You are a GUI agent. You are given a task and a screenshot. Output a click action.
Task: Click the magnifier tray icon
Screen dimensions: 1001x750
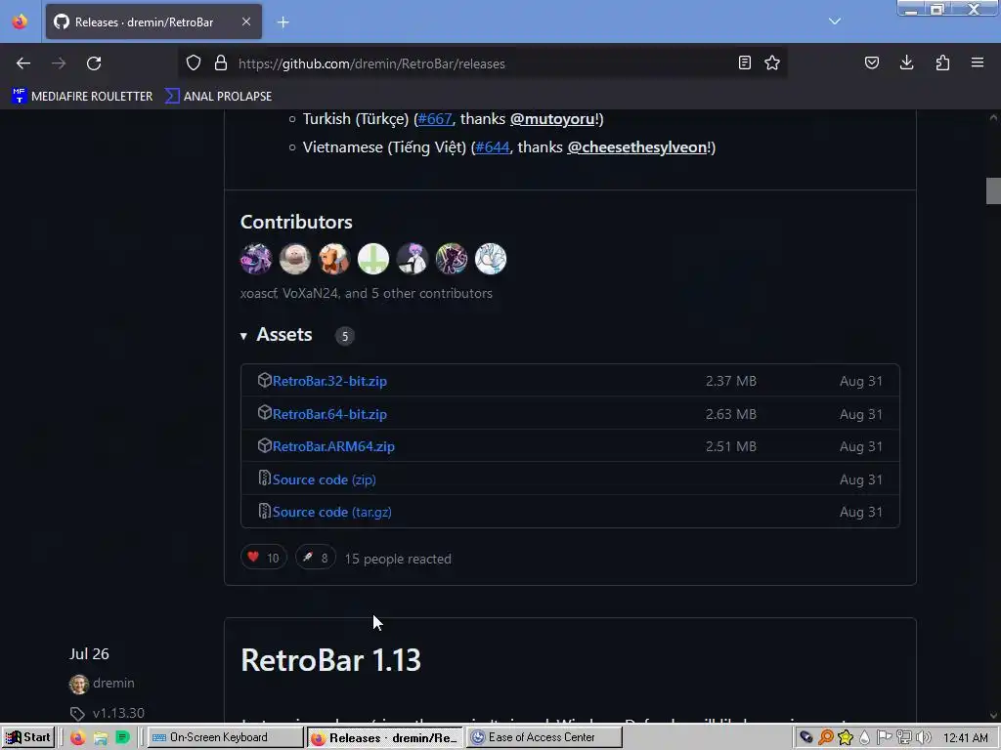coord(825,738)
